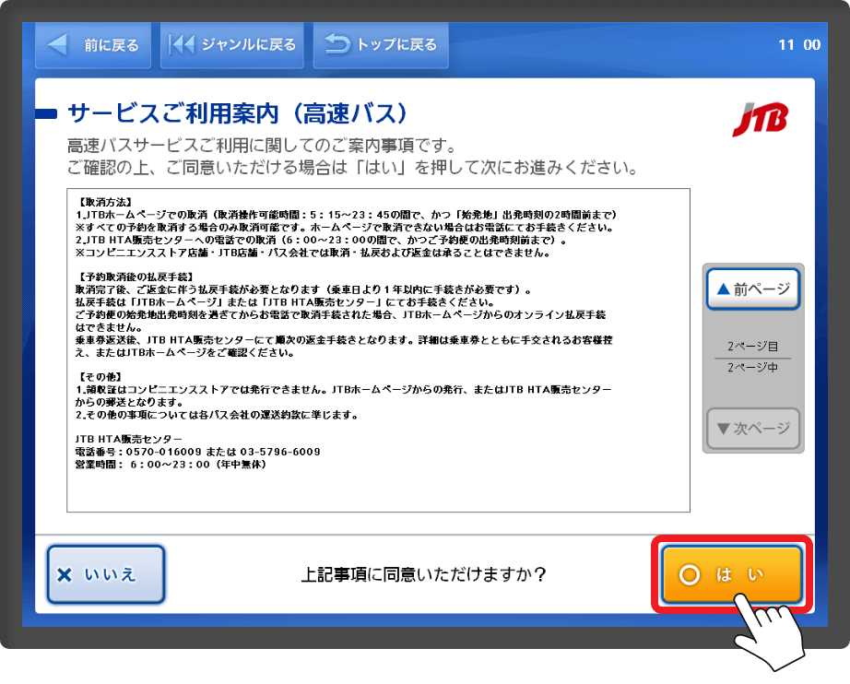Viewport: 850px width, 684px height.
Task: Click the 電話番号 0570-016009 line
Action: (197, 452)
